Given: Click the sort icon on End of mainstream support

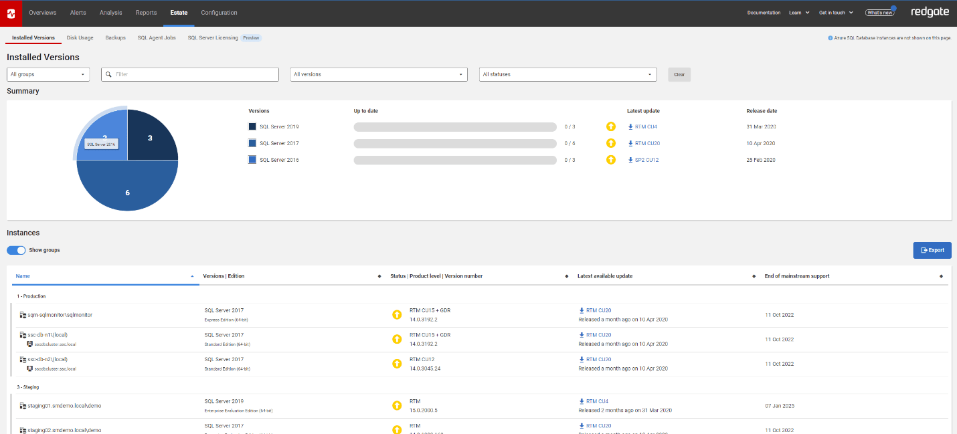Looking at the screenshot, I should (941, 276).
